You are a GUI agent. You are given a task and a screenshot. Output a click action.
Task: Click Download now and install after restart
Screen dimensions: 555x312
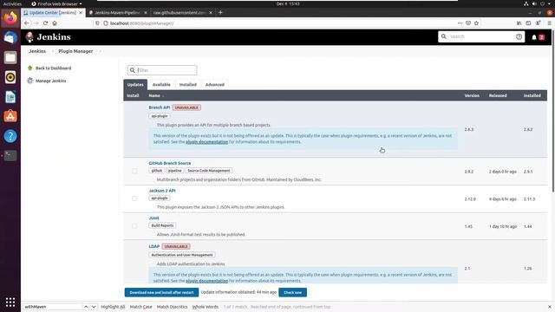pyautogui.click(x=161, y=293)
